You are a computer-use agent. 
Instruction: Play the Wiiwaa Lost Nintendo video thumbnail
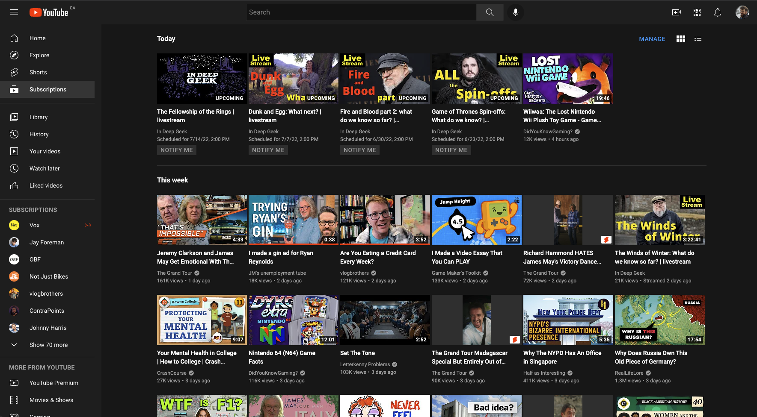point(568,78)
